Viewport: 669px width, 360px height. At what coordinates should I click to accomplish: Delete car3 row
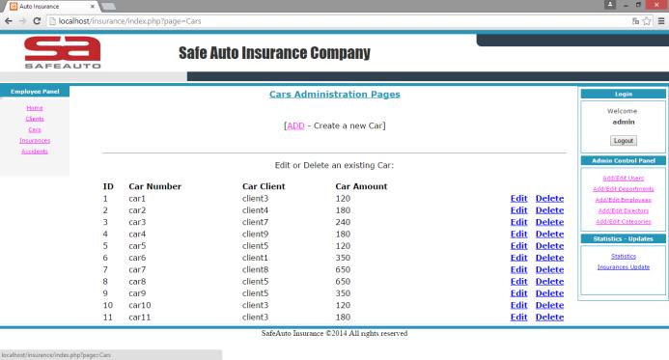click(549, 222)
